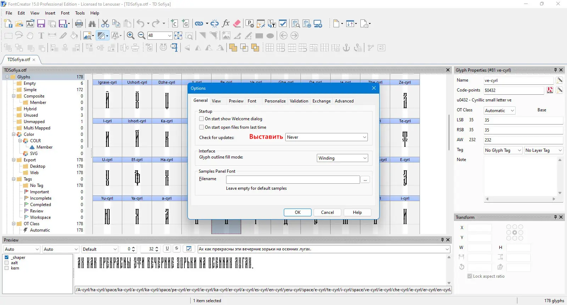
Task: Click the Find binoculars icon
Action: click(x=92, y=24)
